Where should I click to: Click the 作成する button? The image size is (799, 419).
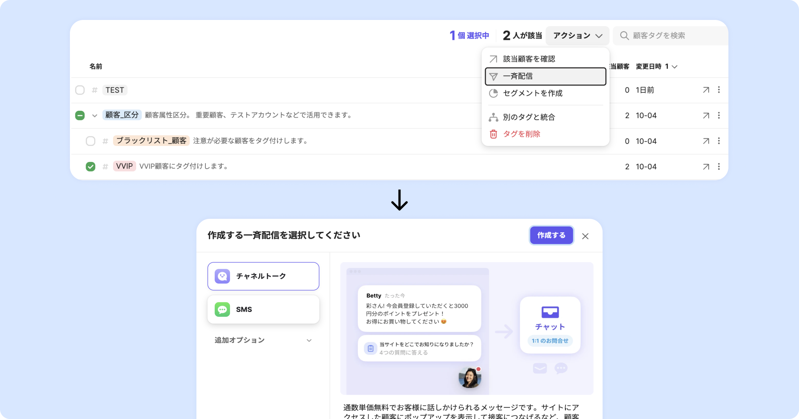[551, 235]
